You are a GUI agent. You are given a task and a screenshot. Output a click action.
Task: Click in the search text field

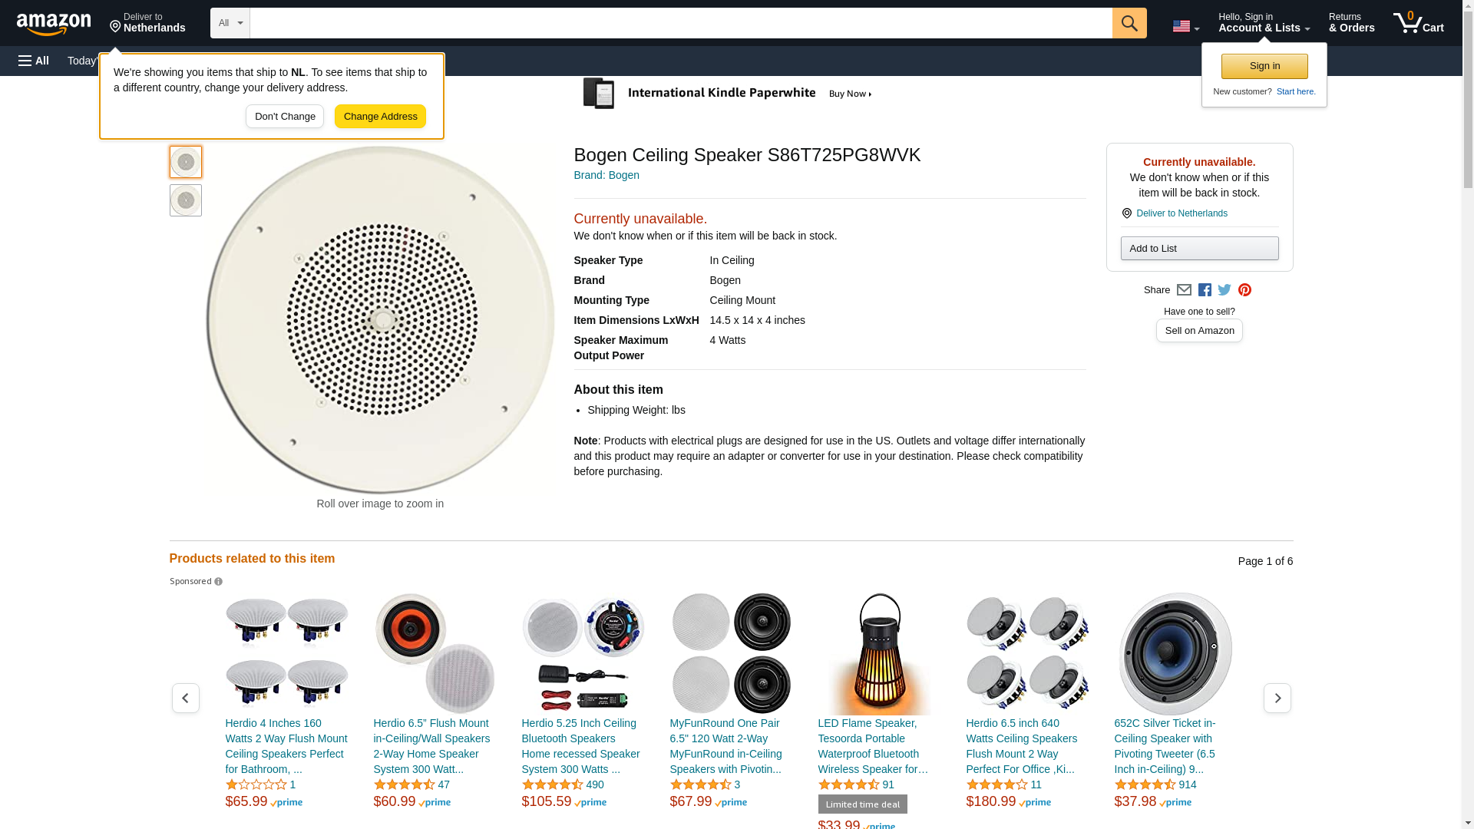click(680, 23)
